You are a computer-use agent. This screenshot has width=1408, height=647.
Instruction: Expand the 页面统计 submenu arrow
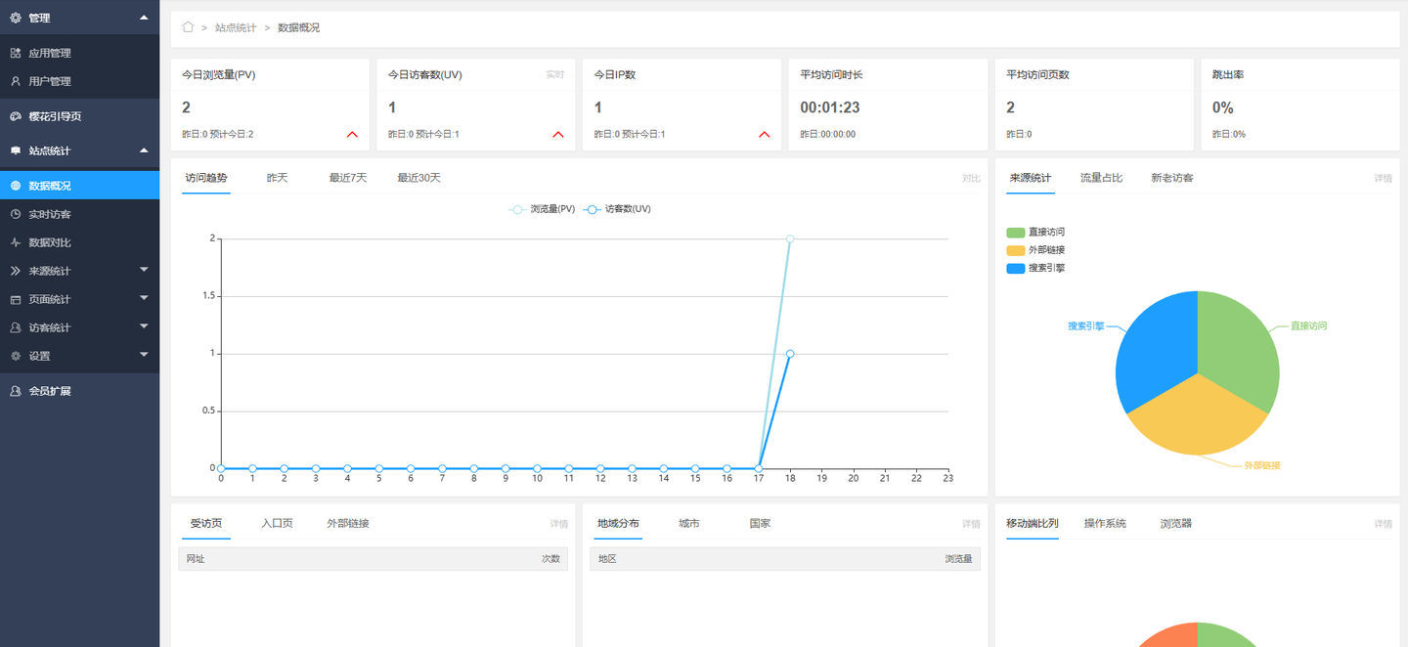[x=144, y=298]
